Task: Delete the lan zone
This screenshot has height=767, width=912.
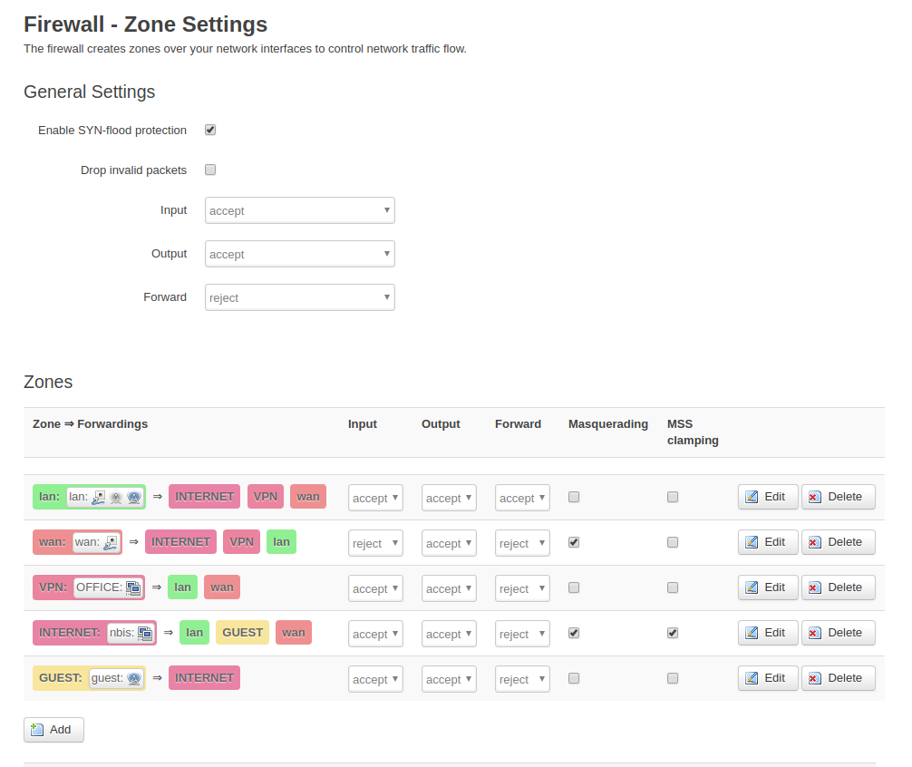Action: click(x=839, y=497)
